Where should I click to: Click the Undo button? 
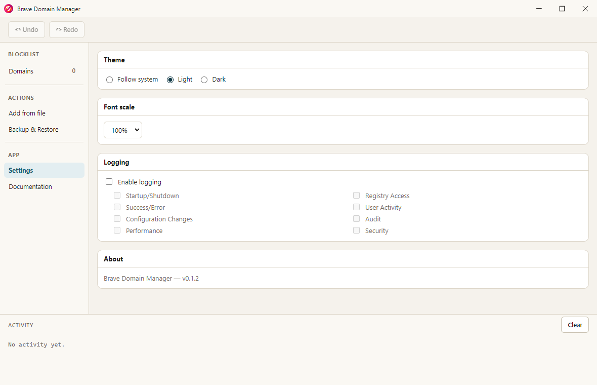pyautogui.click(x=27, y=30)
